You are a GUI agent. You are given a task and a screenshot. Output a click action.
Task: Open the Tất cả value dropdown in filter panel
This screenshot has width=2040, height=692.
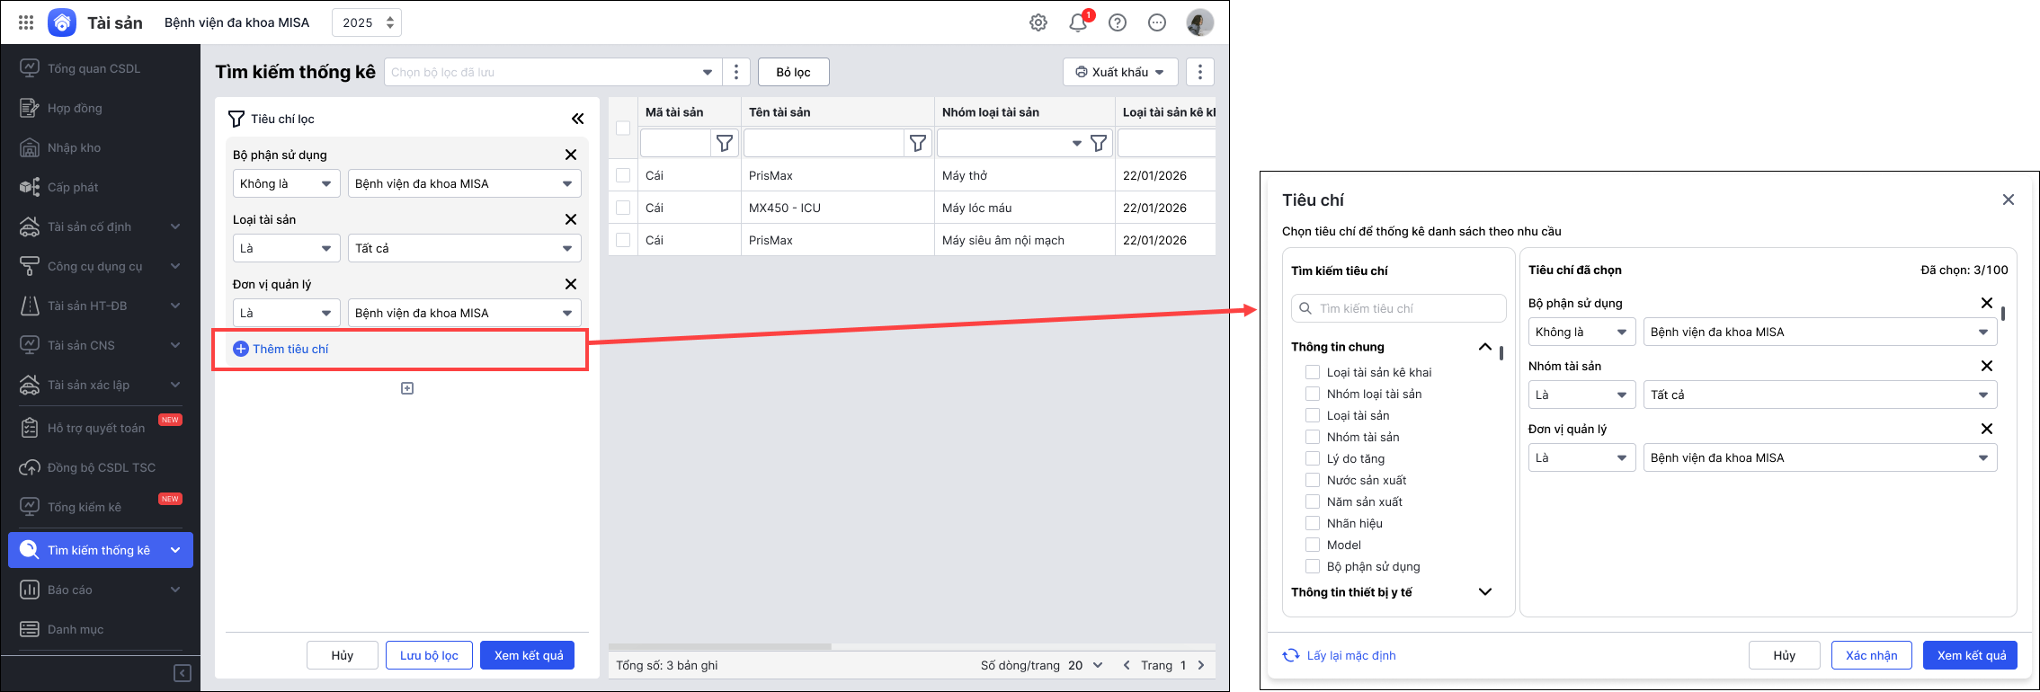[465, 248]
